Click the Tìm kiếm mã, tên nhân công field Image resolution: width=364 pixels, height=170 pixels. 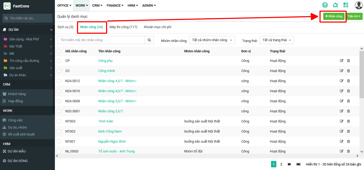[101, 40]
